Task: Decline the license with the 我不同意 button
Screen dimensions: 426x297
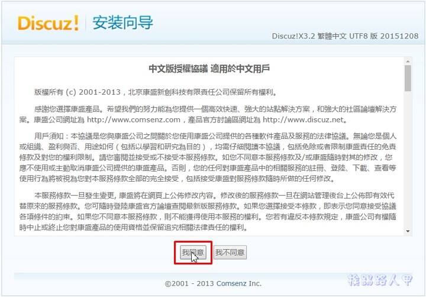Action: click(230, 253)
